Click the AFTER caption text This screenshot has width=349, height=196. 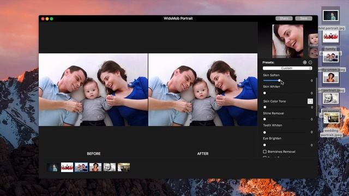[x=203, y=154]
